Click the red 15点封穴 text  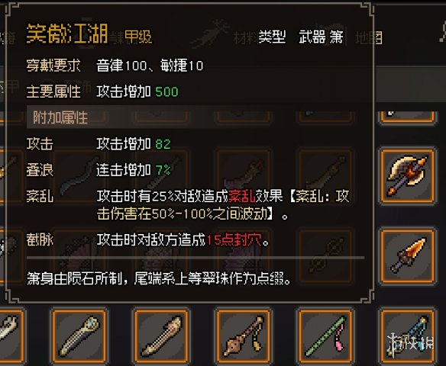click(234, 240)
